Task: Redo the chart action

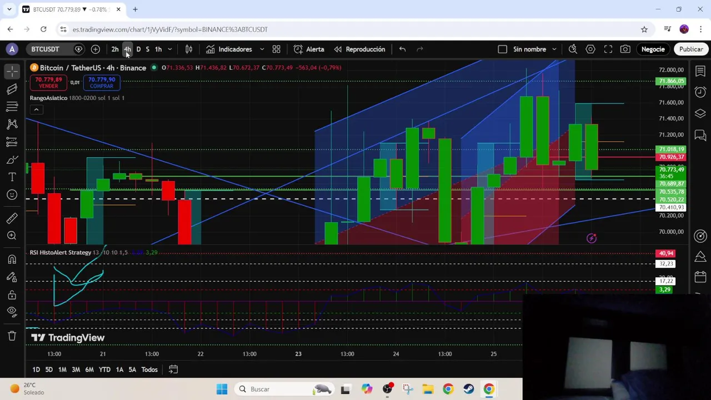Action: [420, 49]
